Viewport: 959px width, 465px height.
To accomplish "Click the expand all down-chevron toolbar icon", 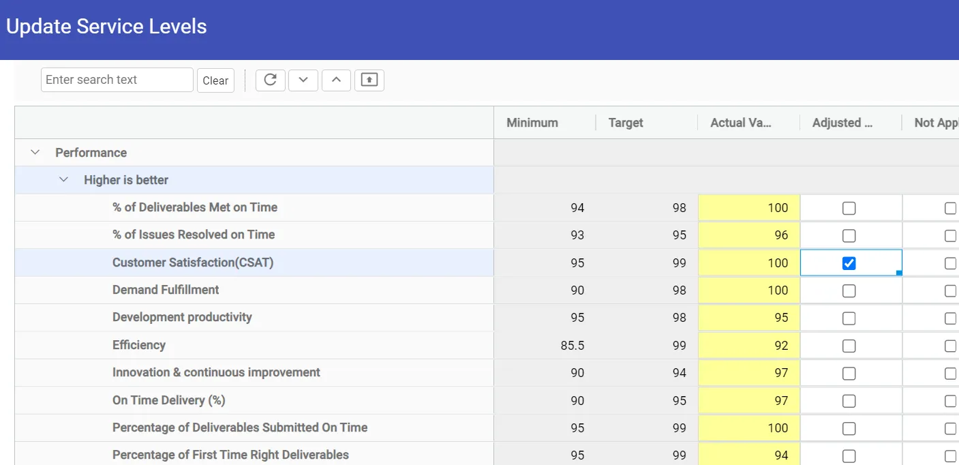I will (303, 80).
